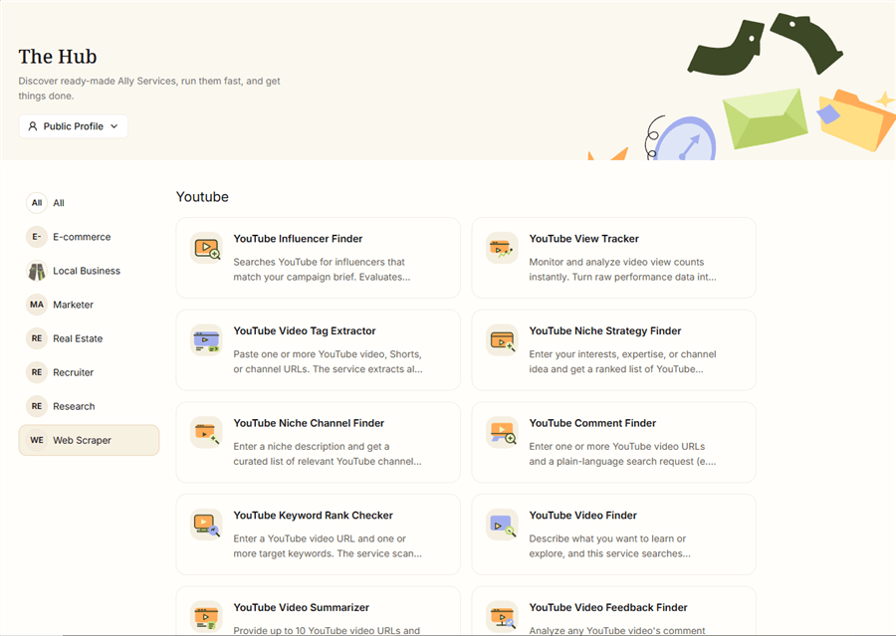This screenshot has height=636, width=896.
Task: Click the 'Discover ready-made Ally Services' tagline
Action: click(x=149, y=89)
